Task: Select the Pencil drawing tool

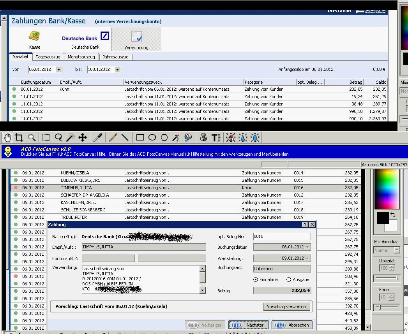Action: (113, 137)
